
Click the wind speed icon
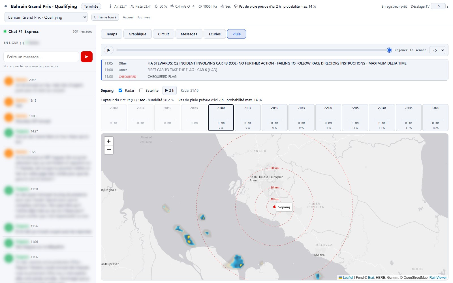tap(172, 6)
